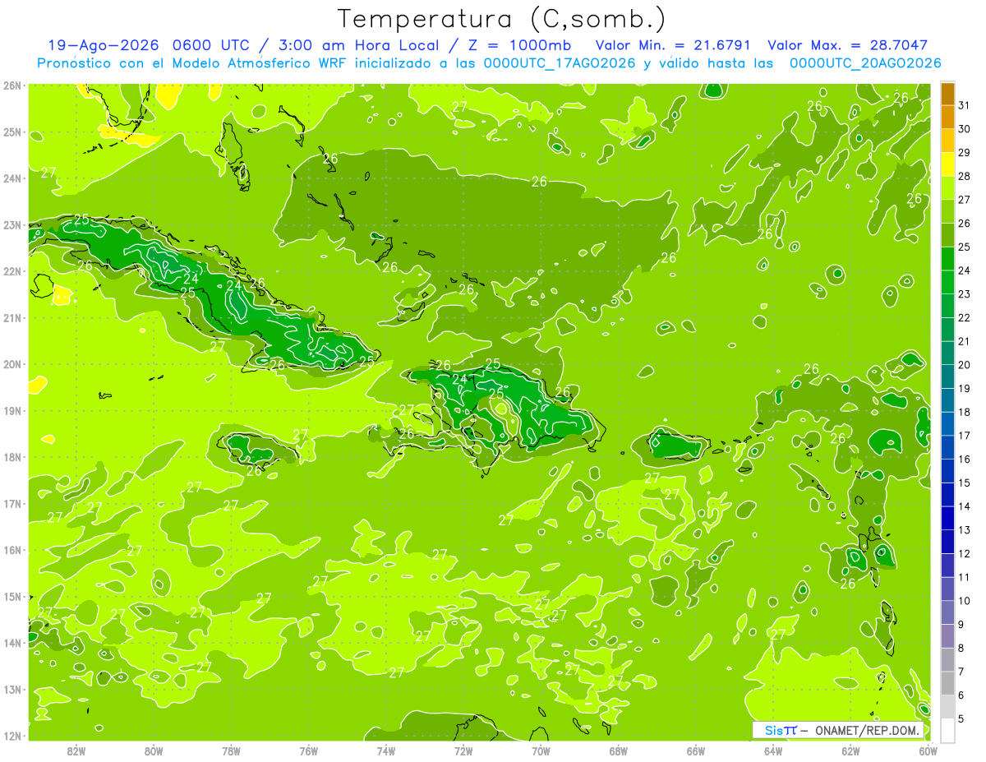Click the 12N latitude label

pyautogui.click(x=12, y=736)
